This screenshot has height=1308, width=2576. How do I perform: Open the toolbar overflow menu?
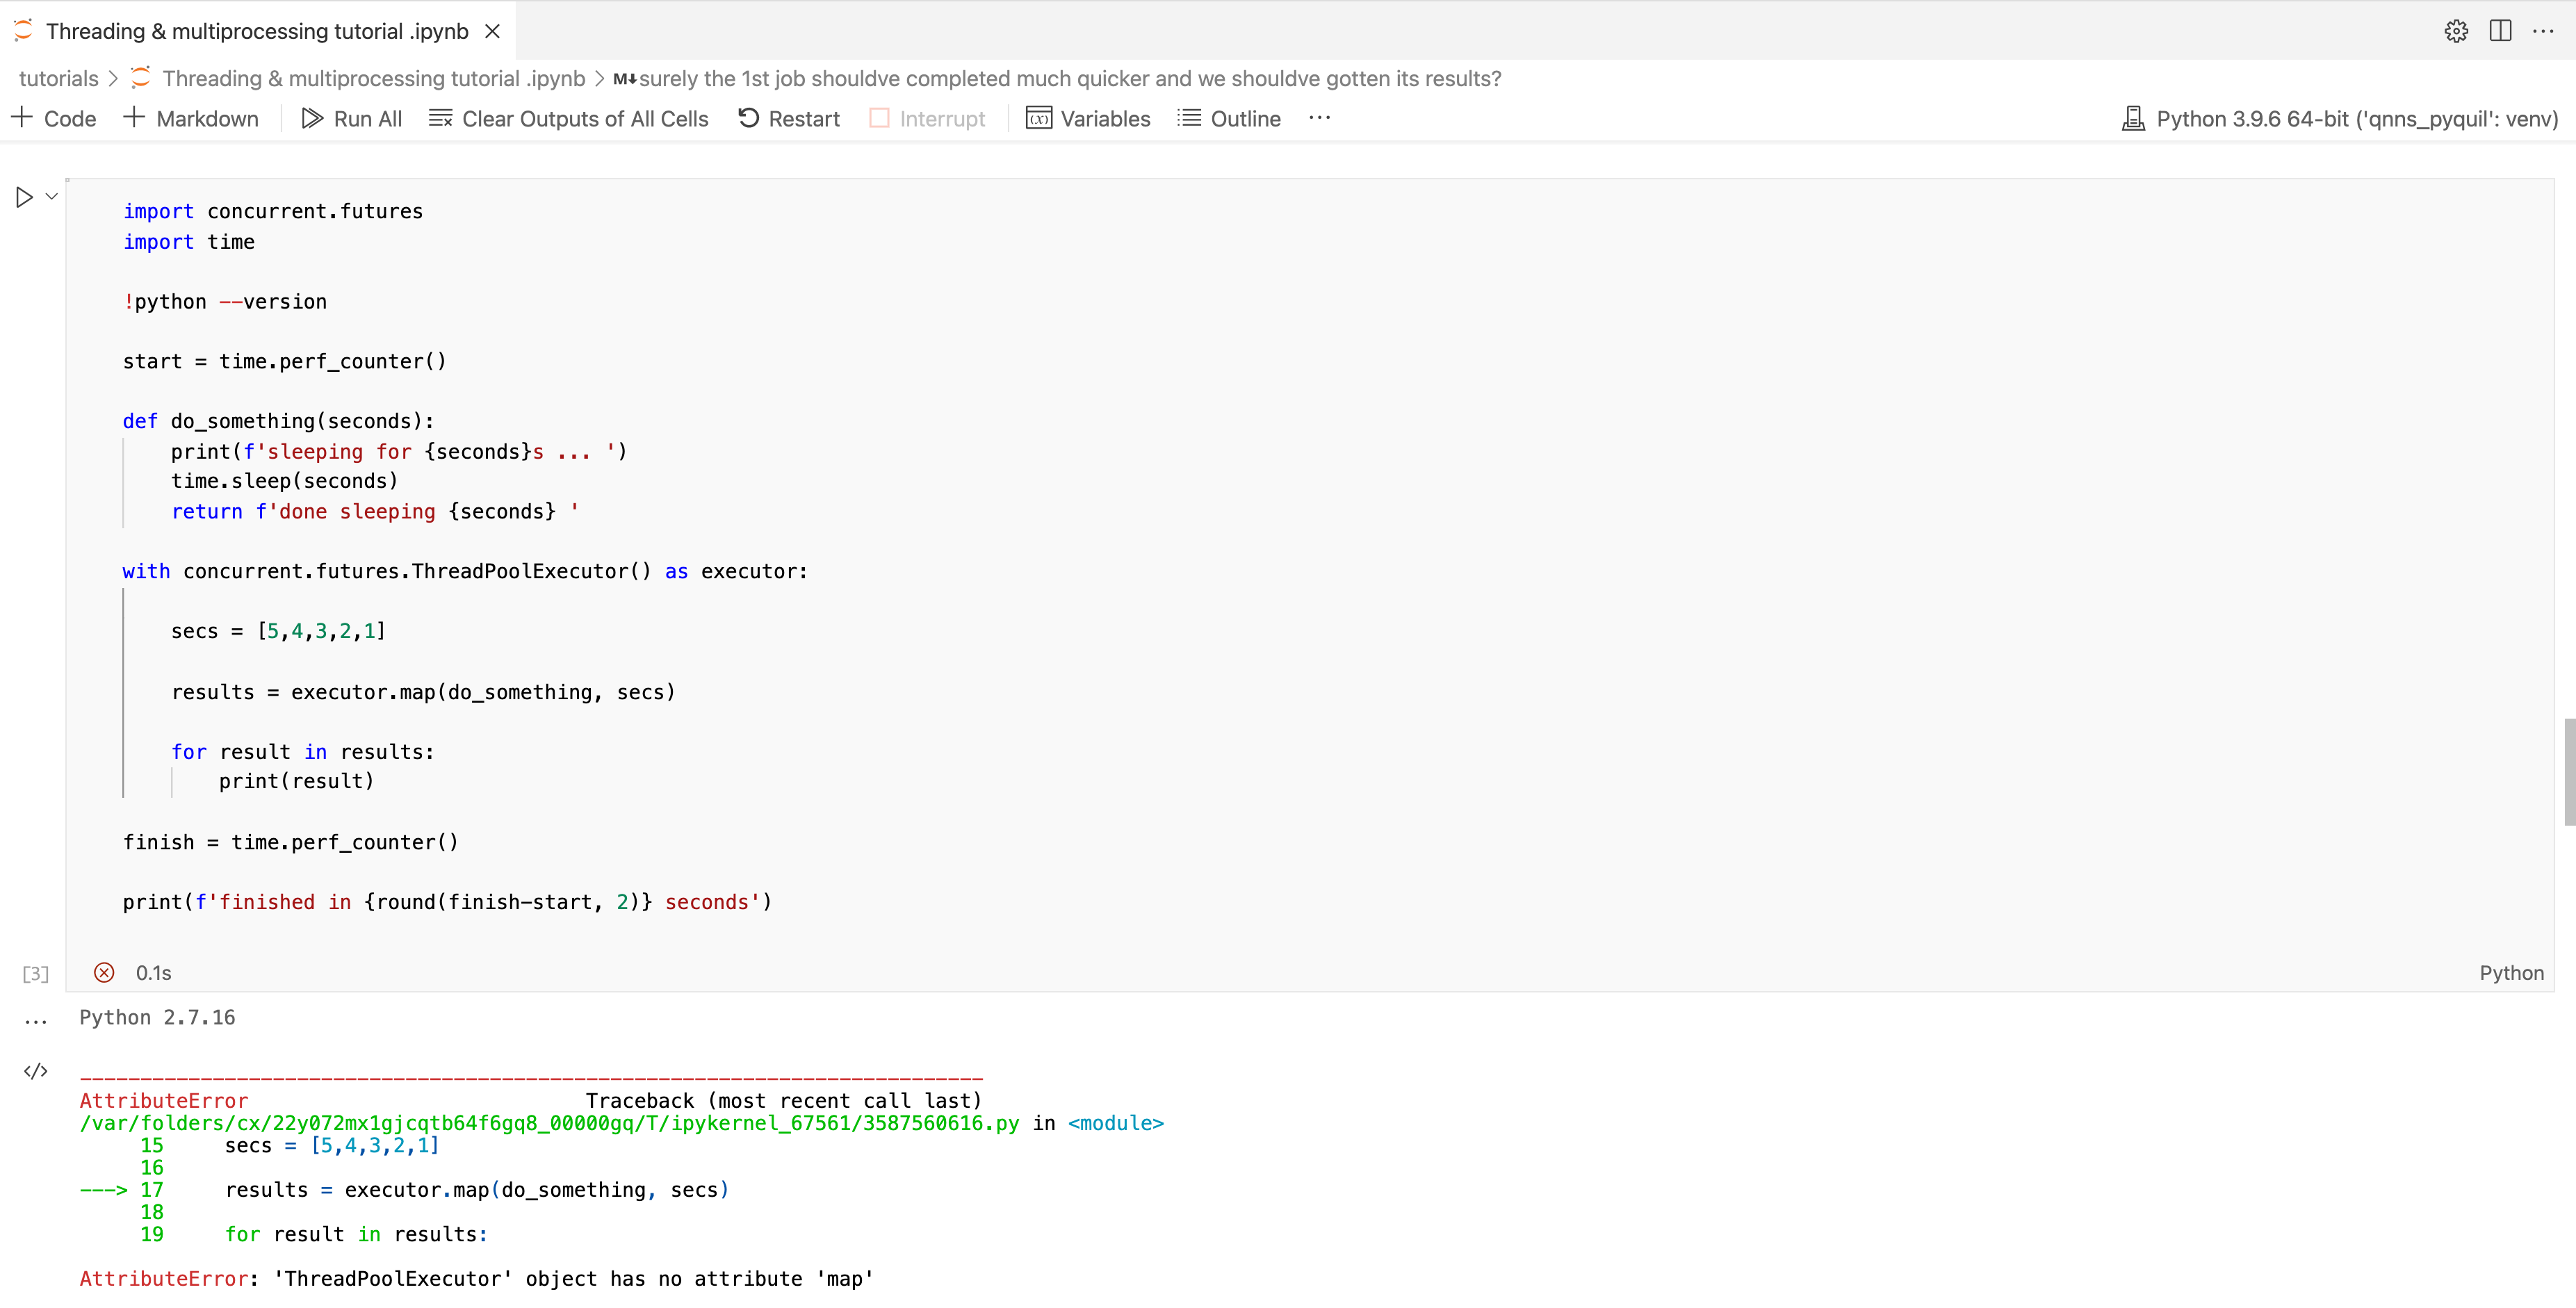tap(1319, 118)
